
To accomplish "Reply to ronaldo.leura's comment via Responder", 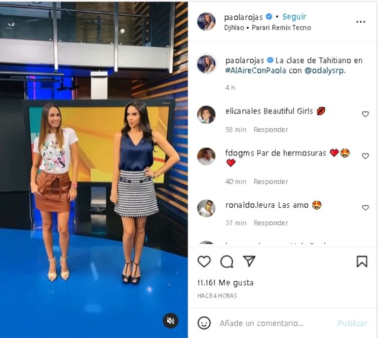I will (271, 223).
